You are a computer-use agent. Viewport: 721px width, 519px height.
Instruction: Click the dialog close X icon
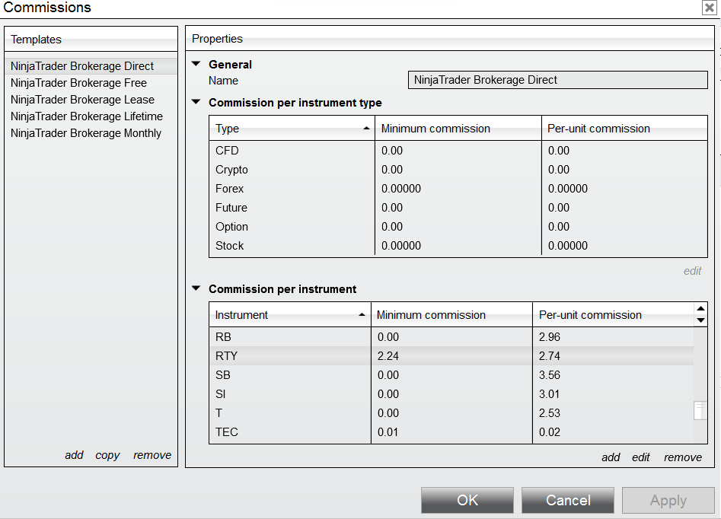point(709,8)
